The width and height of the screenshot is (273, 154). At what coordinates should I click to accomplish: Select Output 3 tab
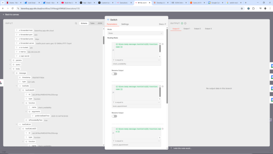(x=208, y=29)
